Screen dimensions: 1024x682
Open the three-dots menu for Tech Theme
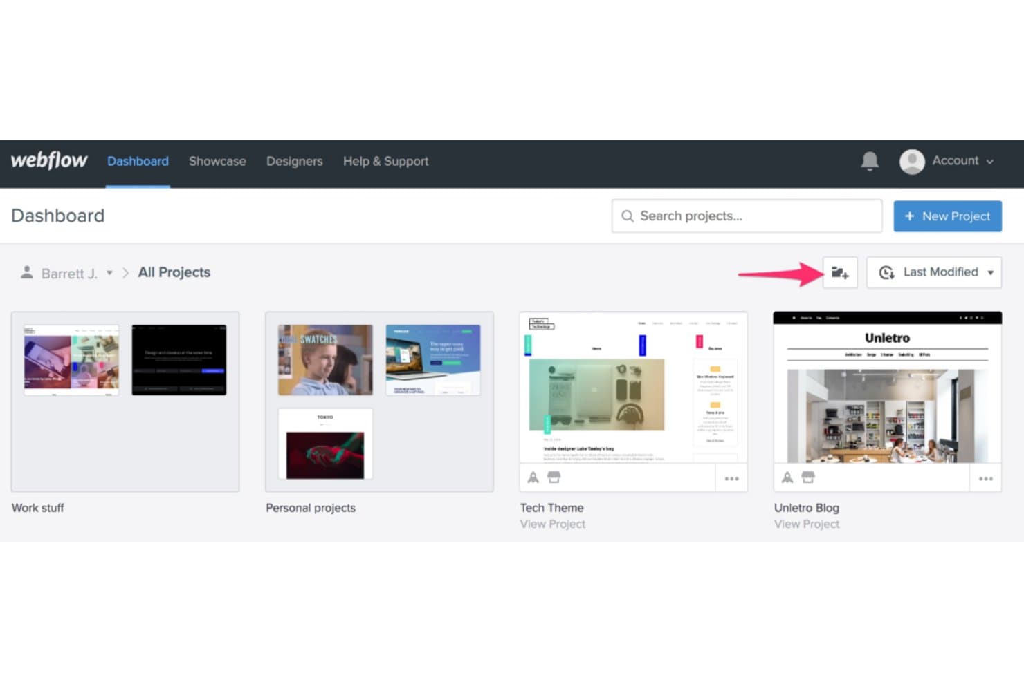(x=731, y=478)
